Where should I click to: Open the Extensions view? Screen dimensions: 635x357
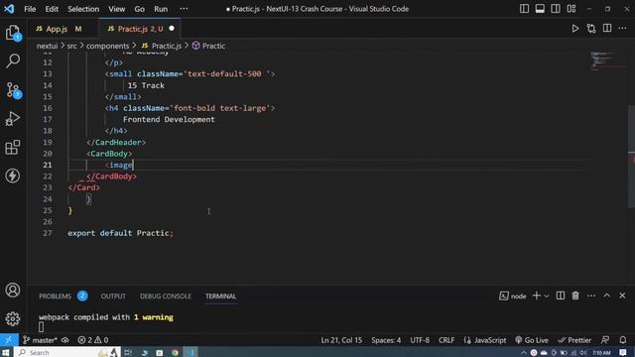pyautogui.click(x=13, y=148)
